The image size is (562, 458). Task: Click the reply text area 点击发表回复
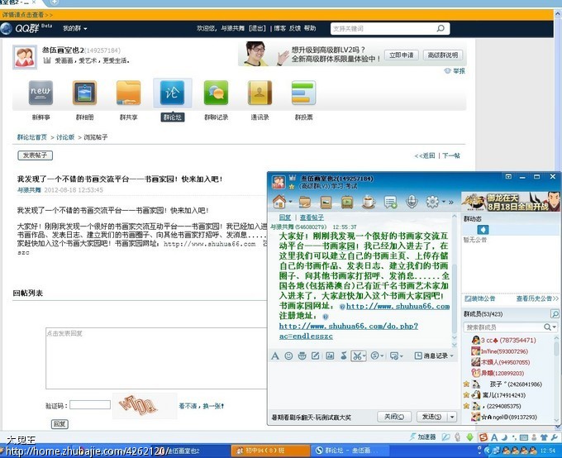click(x=157, y=358)
